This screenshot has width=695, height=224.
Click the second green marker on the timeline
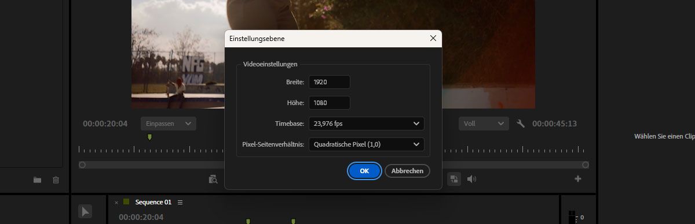coord(293,221)
